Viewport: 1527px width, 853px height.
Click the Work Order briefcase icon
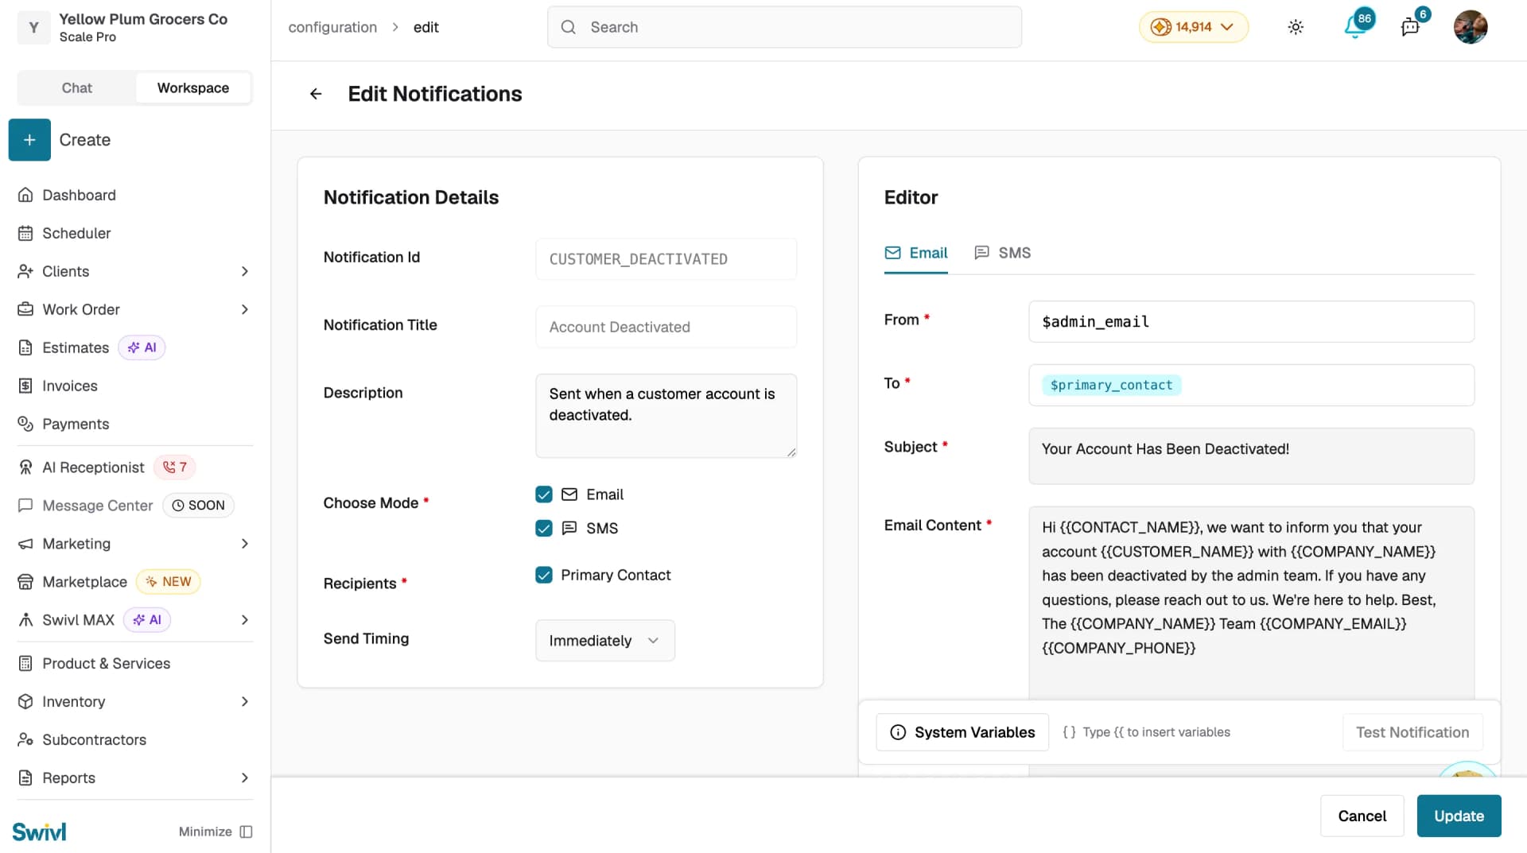pyautogui.click(x=25, y=309)
